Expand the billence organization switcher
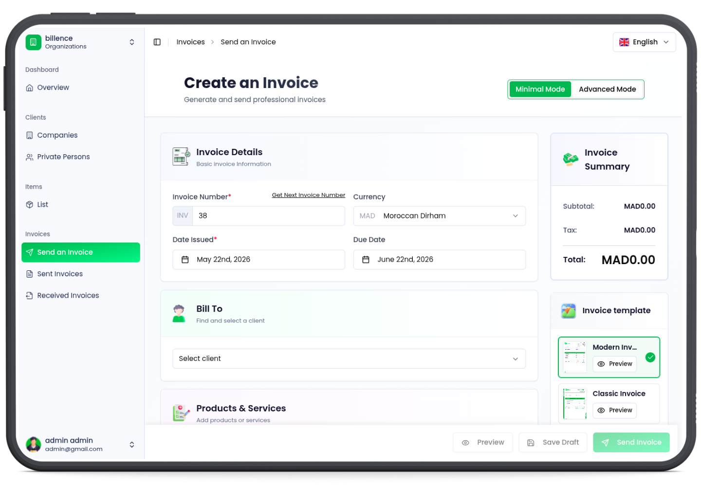 tap(132, 42)
